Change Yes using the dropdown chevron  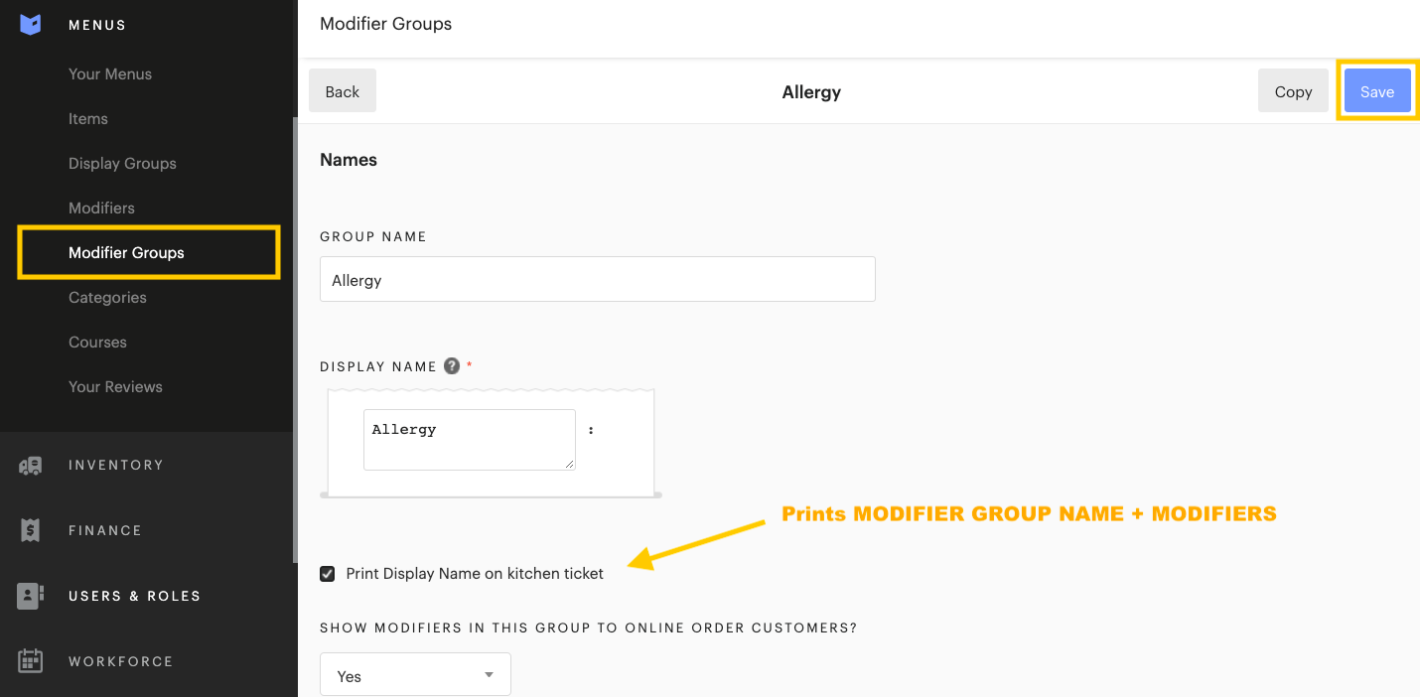(x=488, y=674)
